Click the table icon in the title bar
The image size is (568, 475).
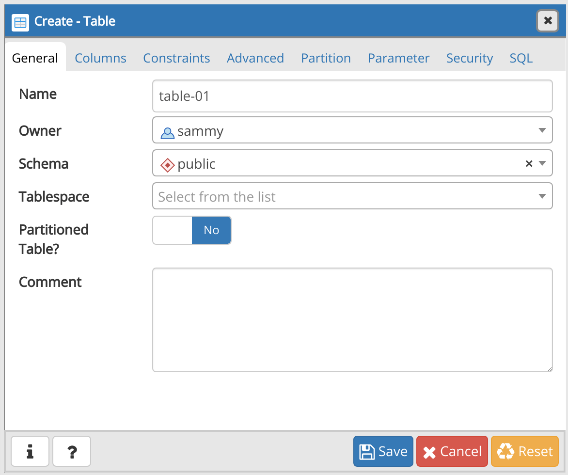(x=20, y=22)
